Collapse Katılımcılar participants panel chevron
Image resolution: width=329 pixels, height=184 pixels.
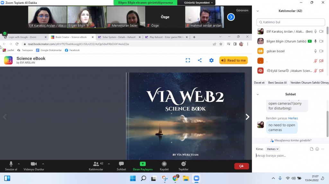pyautogui.click(x=258, y=11)
